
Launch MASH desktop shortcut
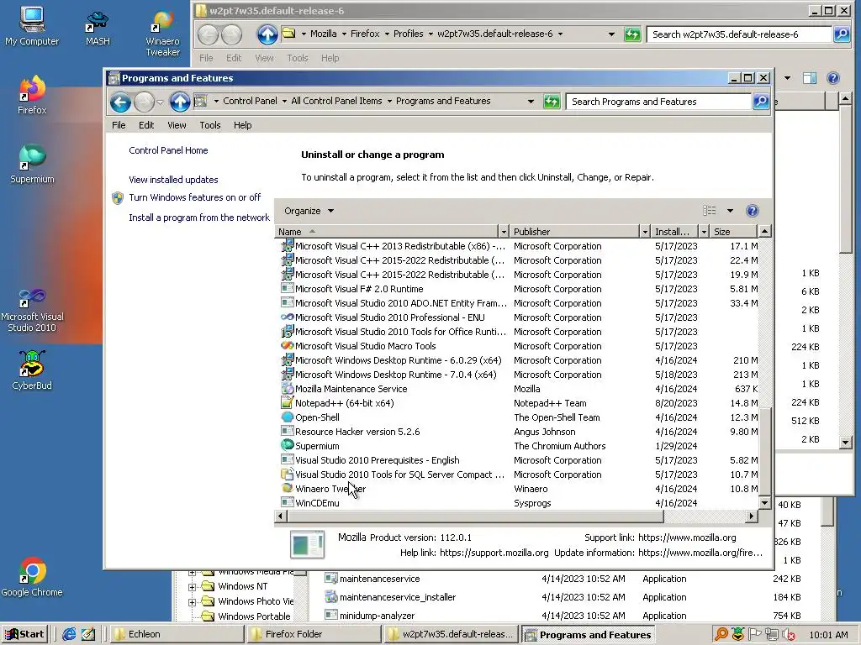(x=98, y=28)
